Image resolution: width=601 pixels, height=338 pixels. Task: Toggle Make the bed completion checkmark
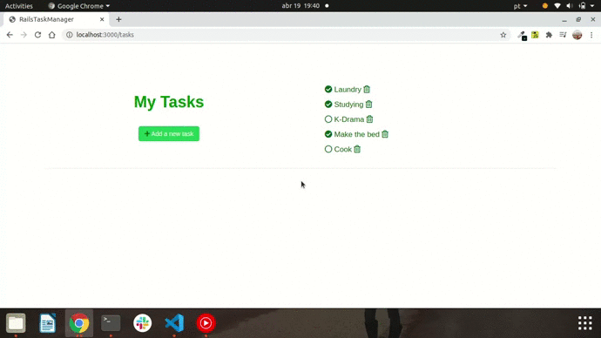328,134
